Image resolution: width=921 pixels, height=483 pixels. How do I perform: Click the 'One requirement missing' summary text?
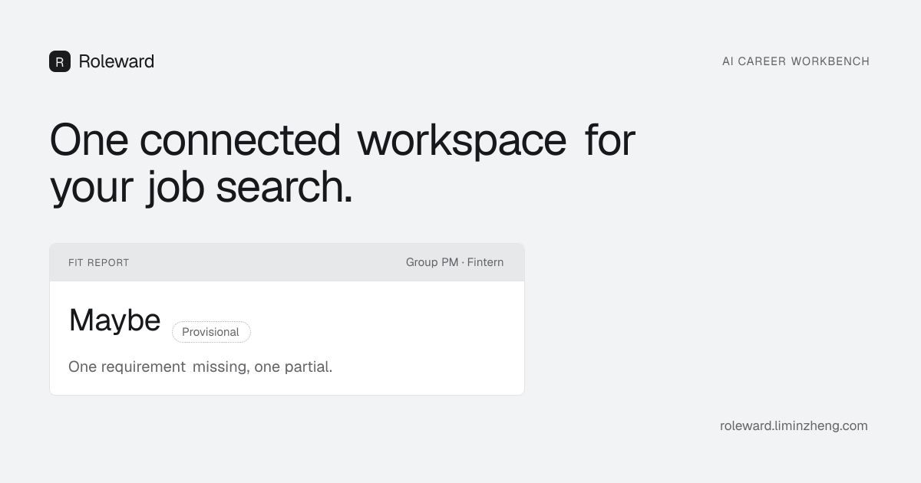[x=157, y=366]
